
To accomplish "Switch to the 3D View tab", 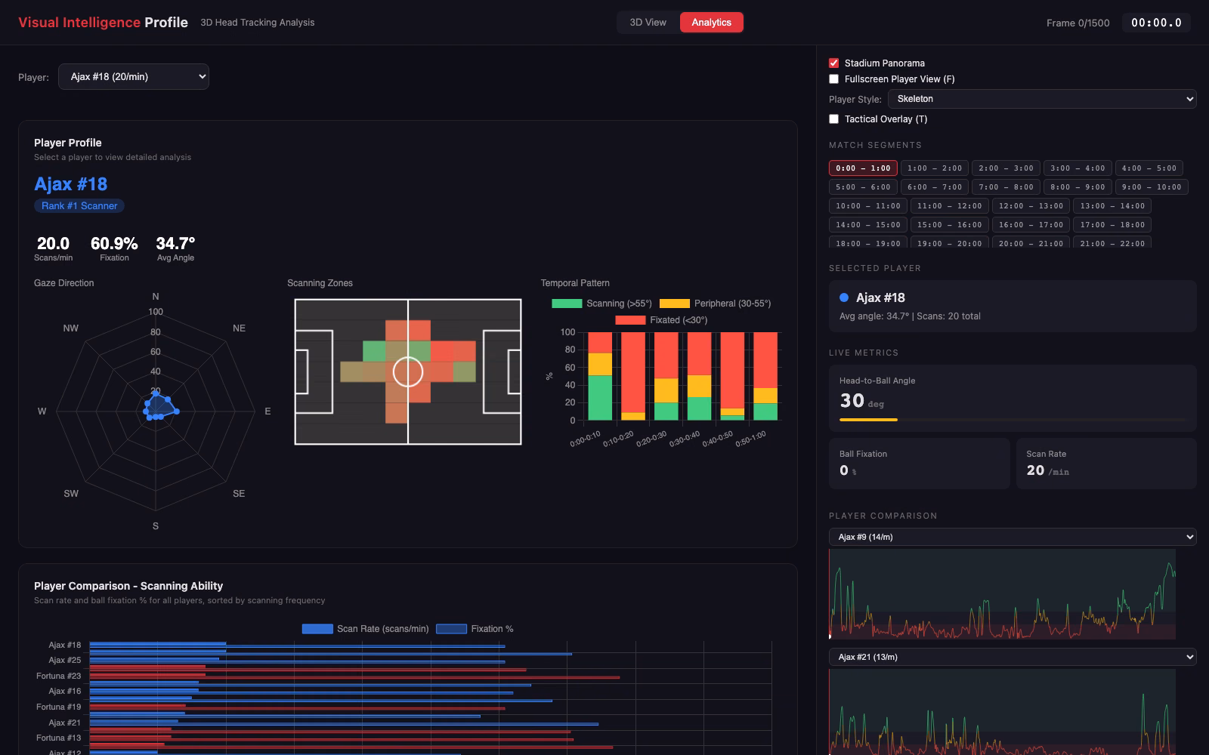I will [648, 23].
